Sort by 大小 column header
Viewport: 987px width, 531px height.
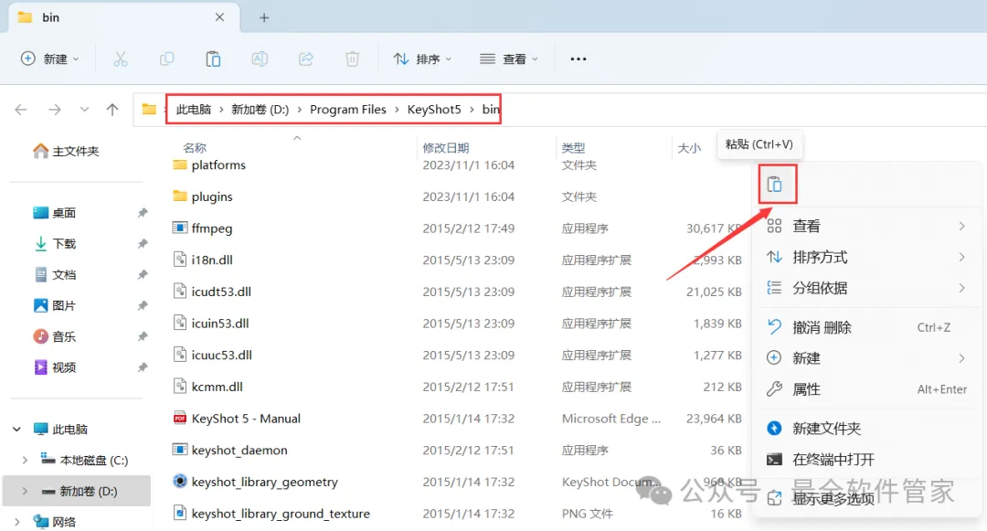pyautogui.click(x=689, y=148)
